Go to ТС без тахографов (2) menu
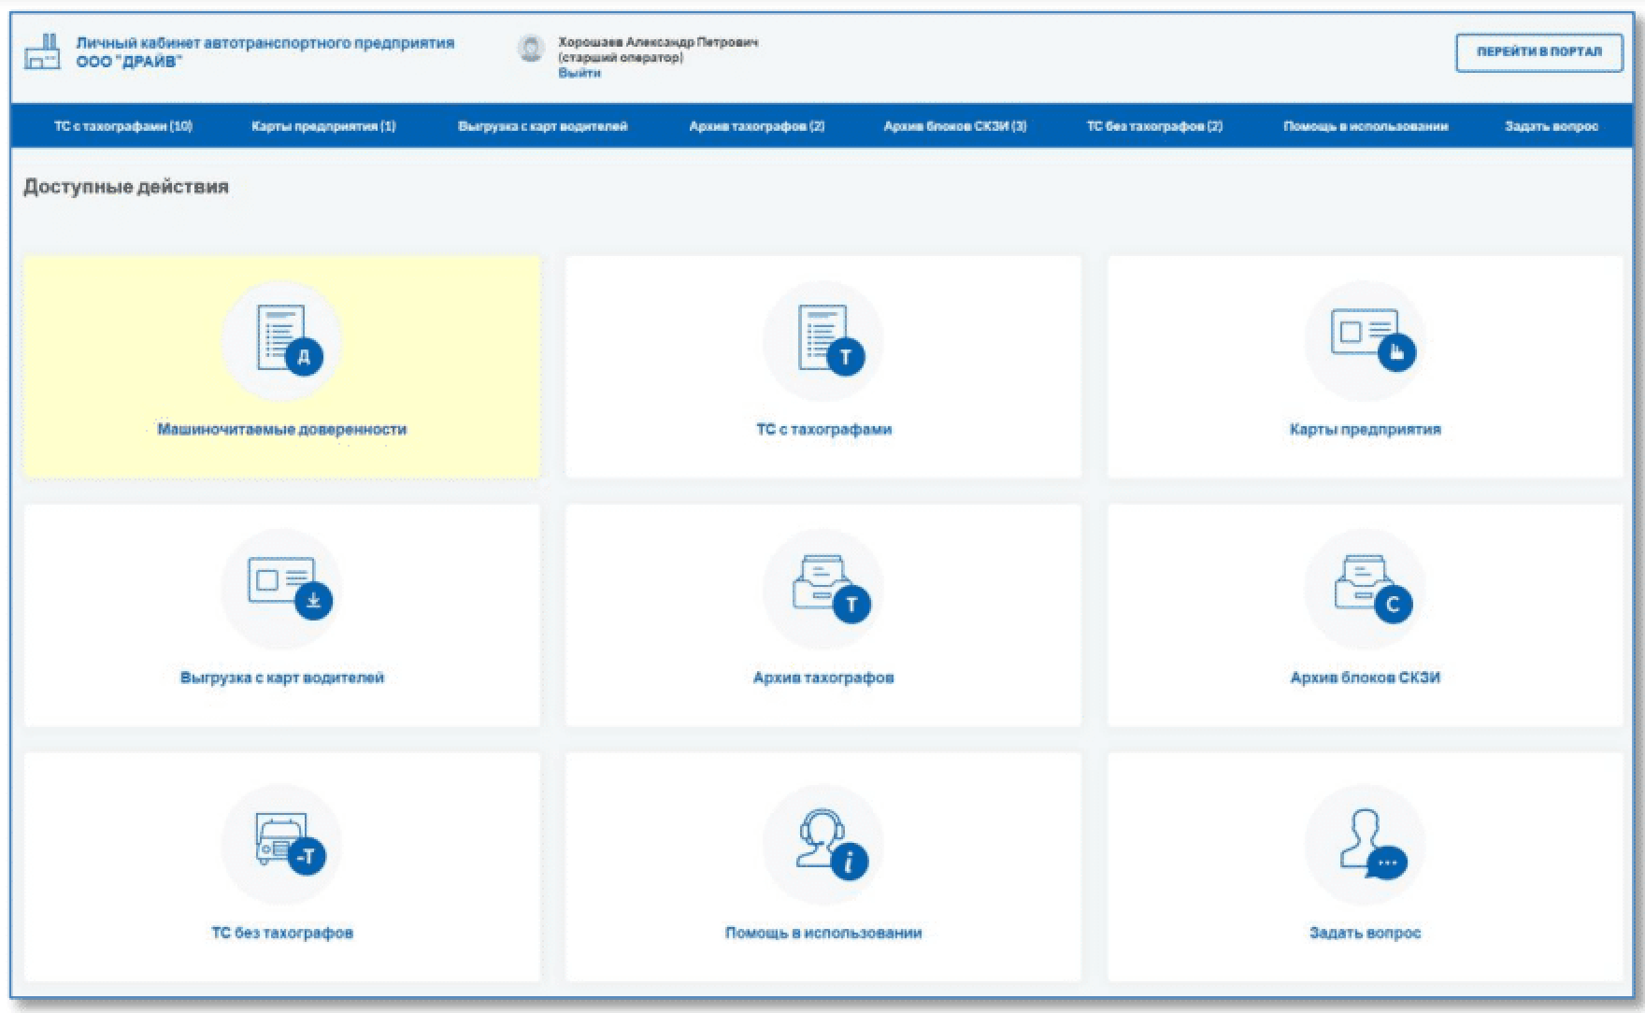1645x1013 pixels. pos(1154,126)
